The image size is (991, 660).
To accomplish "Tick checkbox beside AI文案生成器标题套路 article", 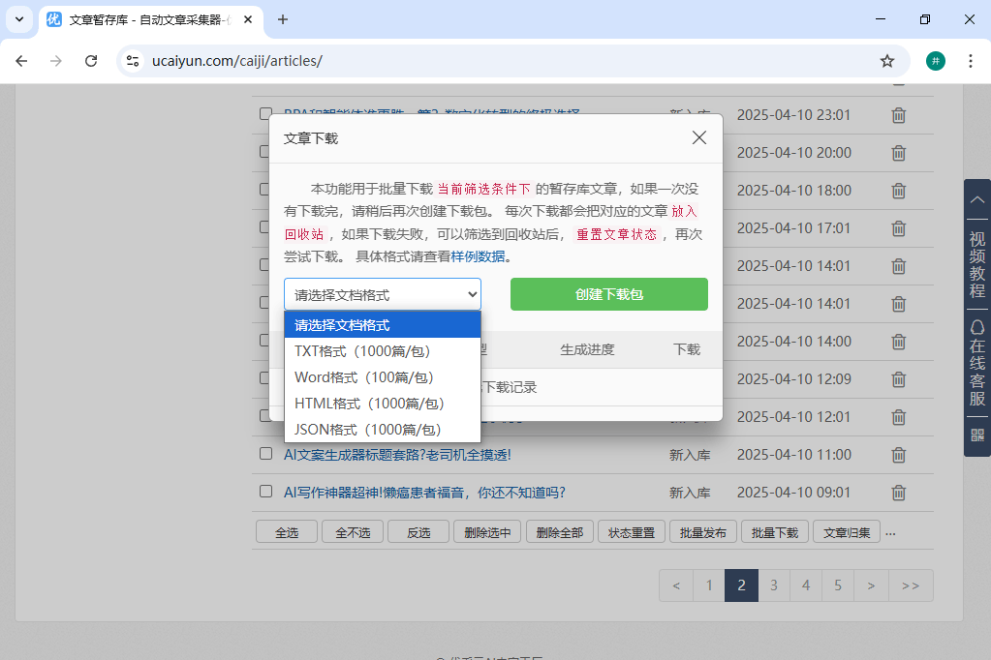I will 265,454.
